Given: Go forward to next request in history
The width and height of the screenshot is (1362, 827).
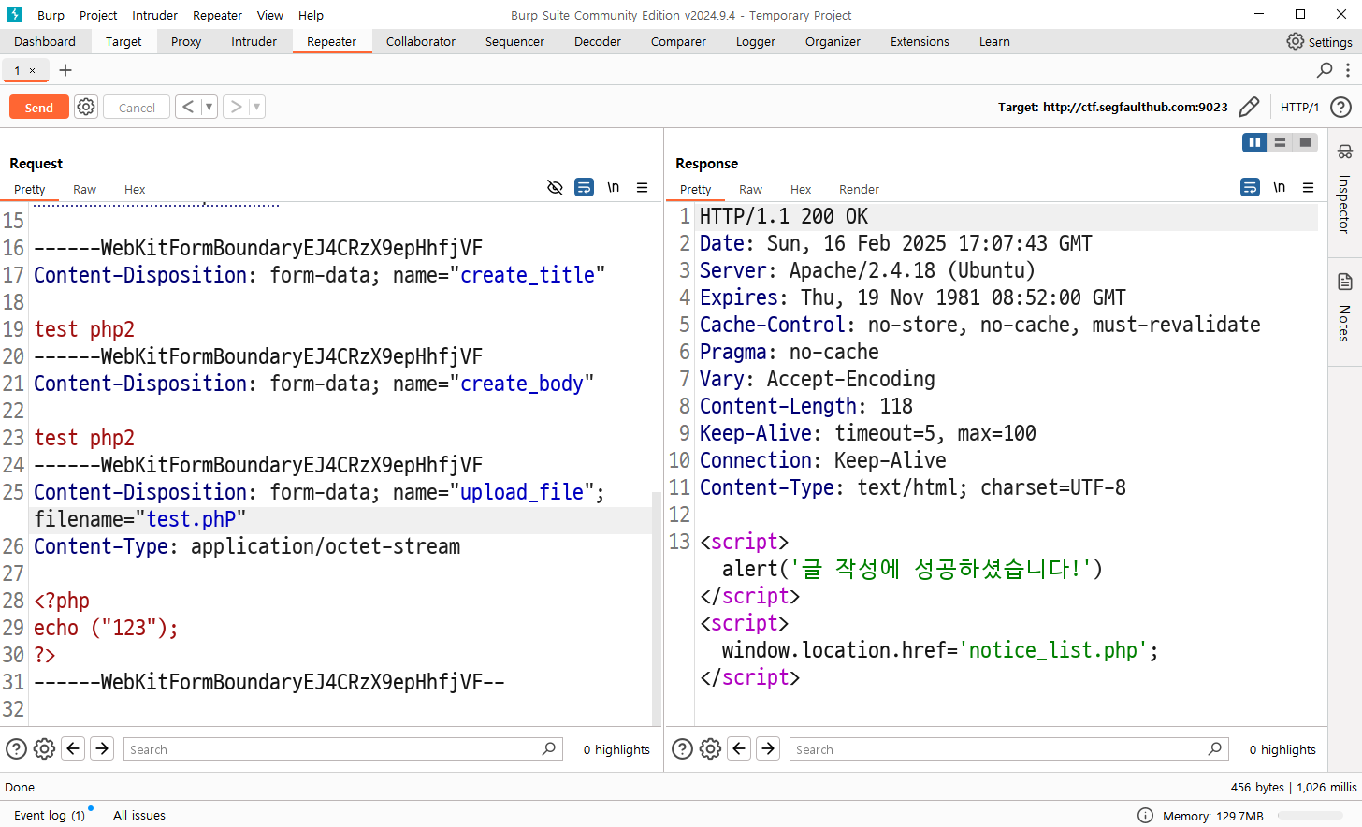Looking at the screenshot, I should tap(236, 107).
